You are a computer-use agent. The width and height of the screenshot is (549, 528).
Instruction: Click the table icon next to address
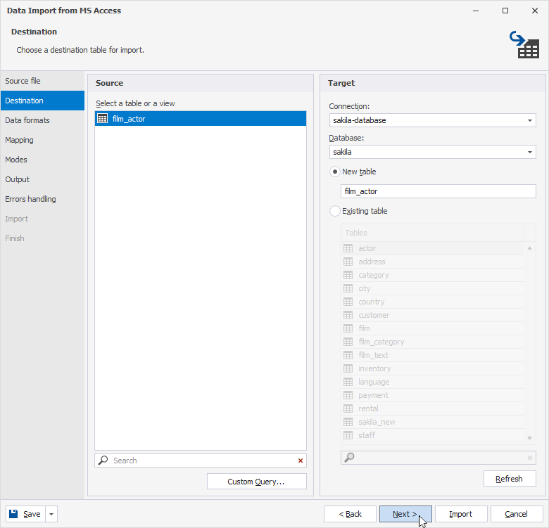click(348, 262)
